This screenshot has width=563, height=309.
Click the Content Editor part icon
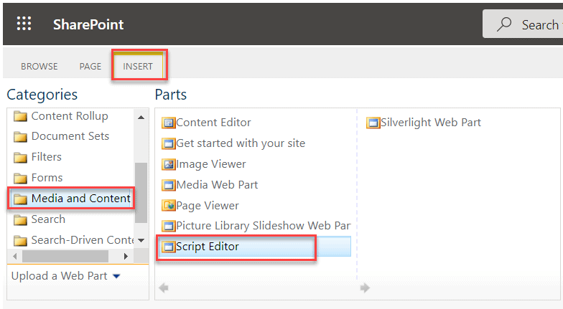[x=168, y=123]
